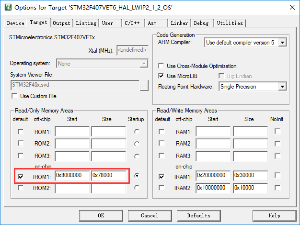
Task: Check the ROM3 default checkbox
Action: 21,156
